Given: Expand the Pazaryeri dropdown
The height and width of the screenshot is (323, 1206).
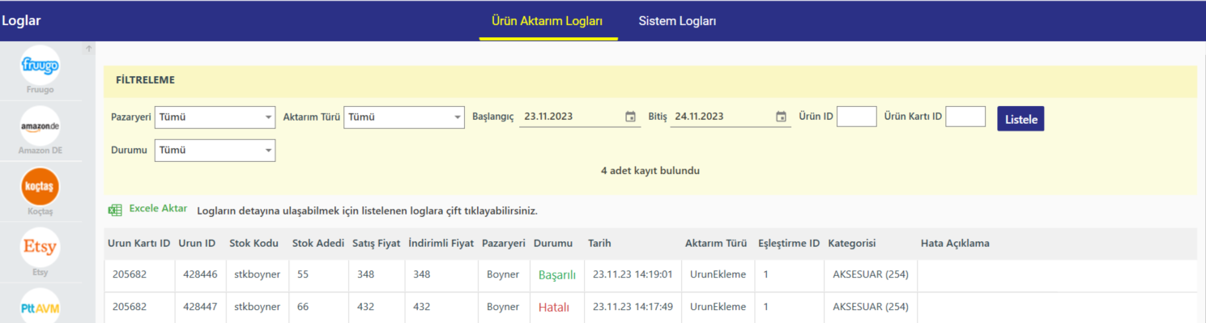Looking at the screenshot, I should [x=215, y=117].
